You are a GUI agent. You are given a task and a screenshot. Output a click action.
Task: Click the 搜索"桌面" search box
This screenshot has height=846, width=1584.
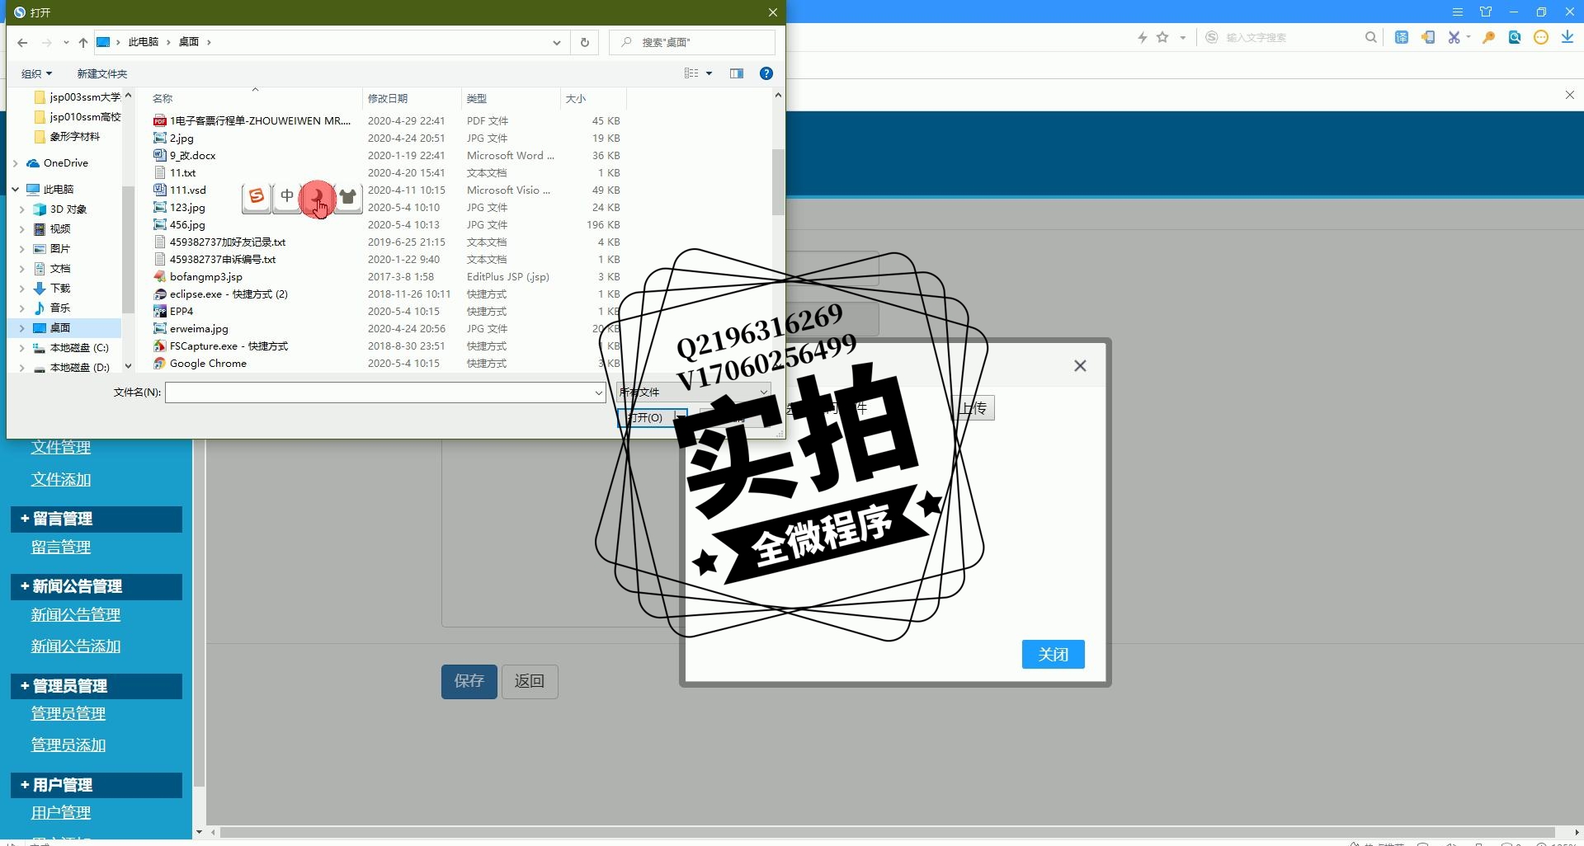coord(692,42)
